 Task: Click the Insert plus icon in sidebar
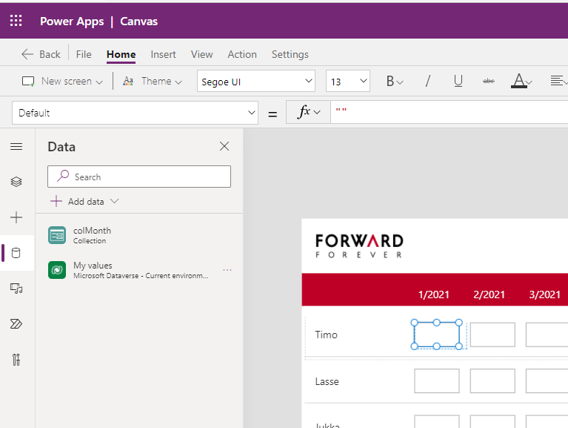click(16, 217)
